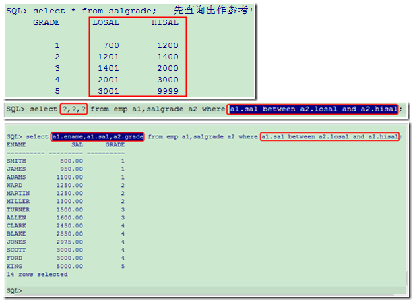Viewport: 415px width, 303px height.
Task: Click the "14 rows selected" message
Action: click(37, 274)
